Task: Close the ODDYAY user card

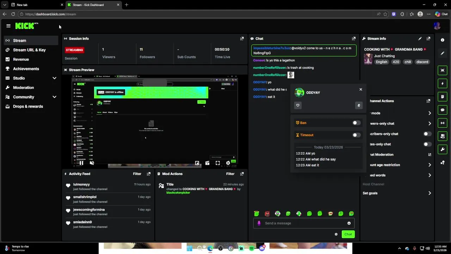Action: click(360, 89)
